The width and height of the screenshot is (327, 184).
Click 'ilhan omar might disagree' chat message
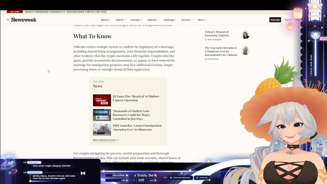tap(51, 166)
